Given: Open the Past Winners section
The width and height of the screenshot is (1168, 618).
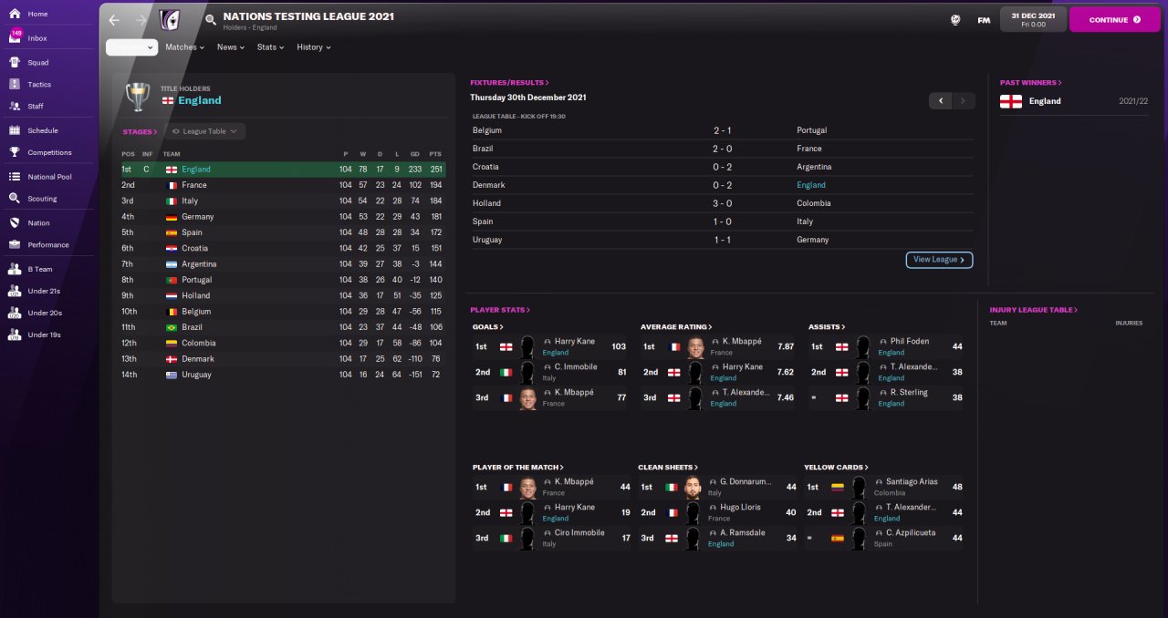Looking at the screenshot, I should coord(1030,82).
